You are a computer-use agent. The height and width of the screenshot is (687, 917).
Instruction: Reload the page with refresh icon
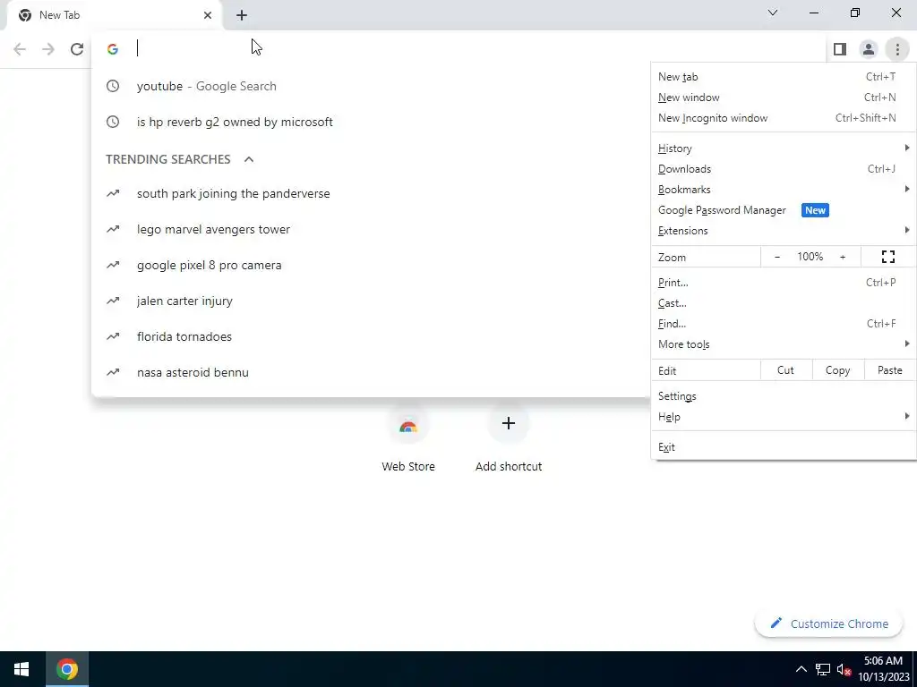tap(77, 49)
